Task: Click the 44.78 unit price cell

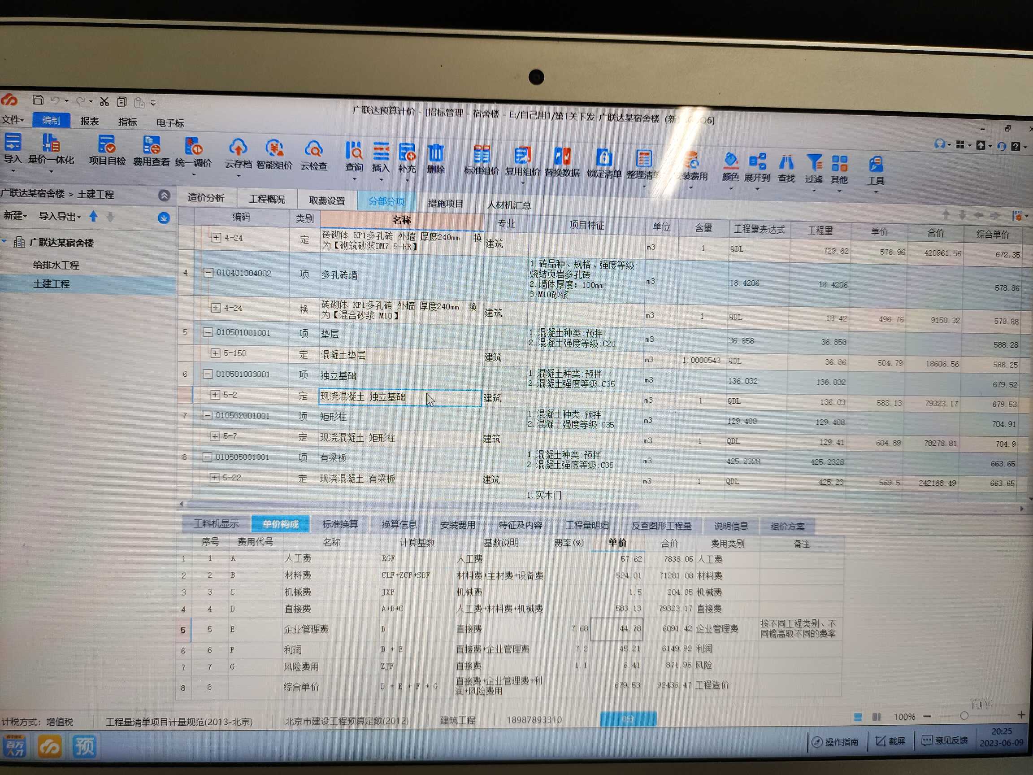Action: pyautogui.click(x=617, y=628)
